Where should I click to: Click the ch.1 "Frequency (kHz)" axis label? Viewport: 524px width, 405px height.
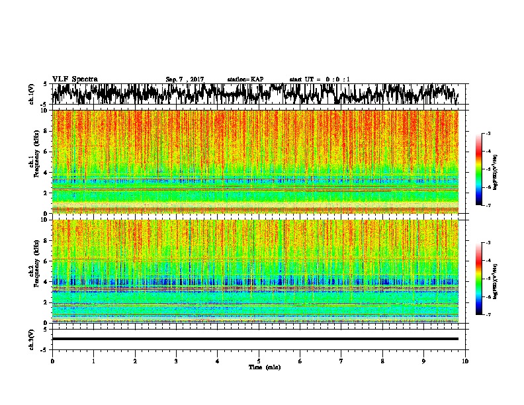point(36,154)
